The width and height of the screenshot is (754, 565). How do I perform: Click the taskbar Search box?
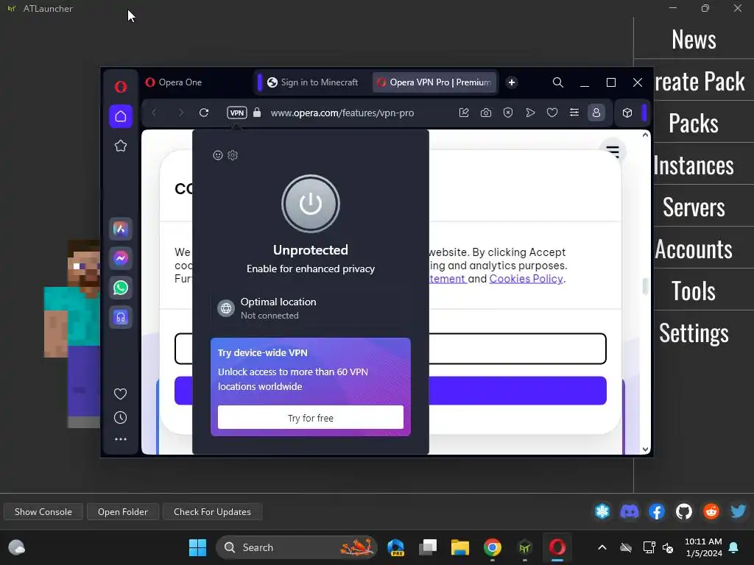point(297,547)
